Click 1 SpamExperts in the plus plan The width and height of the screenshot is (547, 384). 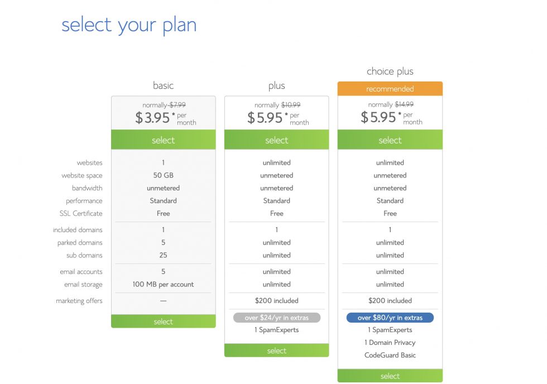point(277,330)
